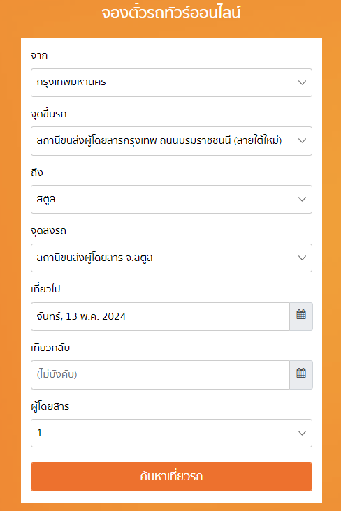
Task: Click the เที่ยวกลับ field label
Action: coord(50,348)
